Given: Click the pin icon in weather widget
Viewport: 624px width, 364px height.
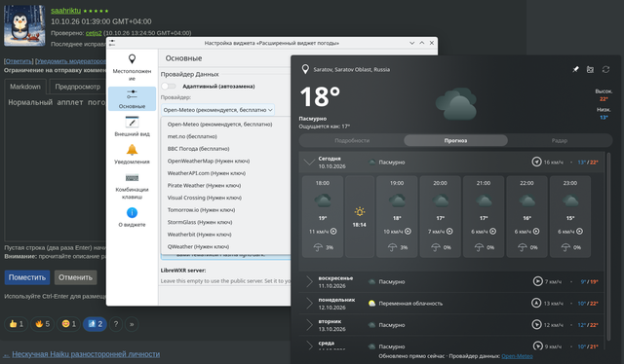Looking at the screenshot, I should pyautogui.click(x=575, y=69).
